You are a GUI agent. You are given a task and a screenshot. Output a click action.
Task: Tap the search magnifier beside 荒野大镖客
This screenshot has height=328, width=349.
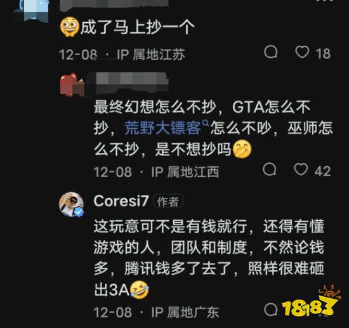[206, 123]
